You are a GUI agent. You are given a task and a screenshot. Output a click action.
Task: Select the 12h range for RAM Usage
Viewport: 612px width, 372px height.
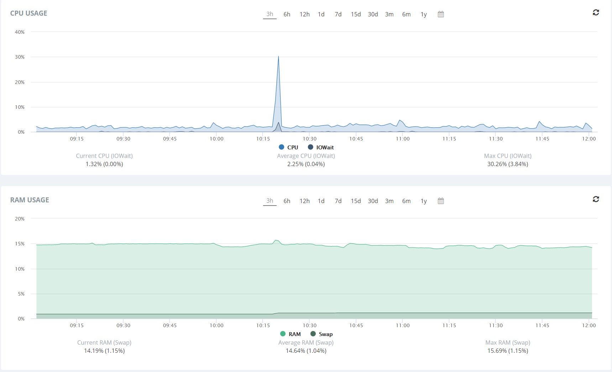(x=304, y=201)
